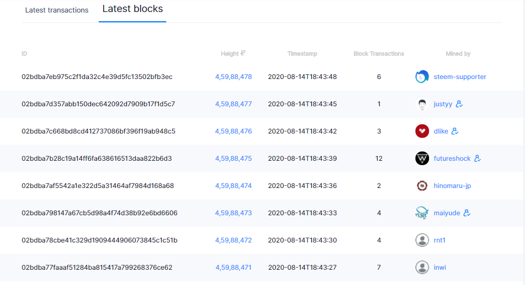Click the verified badge beside maiyude

467,213
